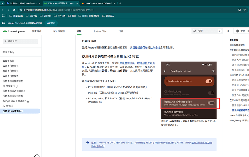The image size is (249, 157).
Task: Open 设备兼容性模式 sidebar entry
Action: (x=10, y=76)
